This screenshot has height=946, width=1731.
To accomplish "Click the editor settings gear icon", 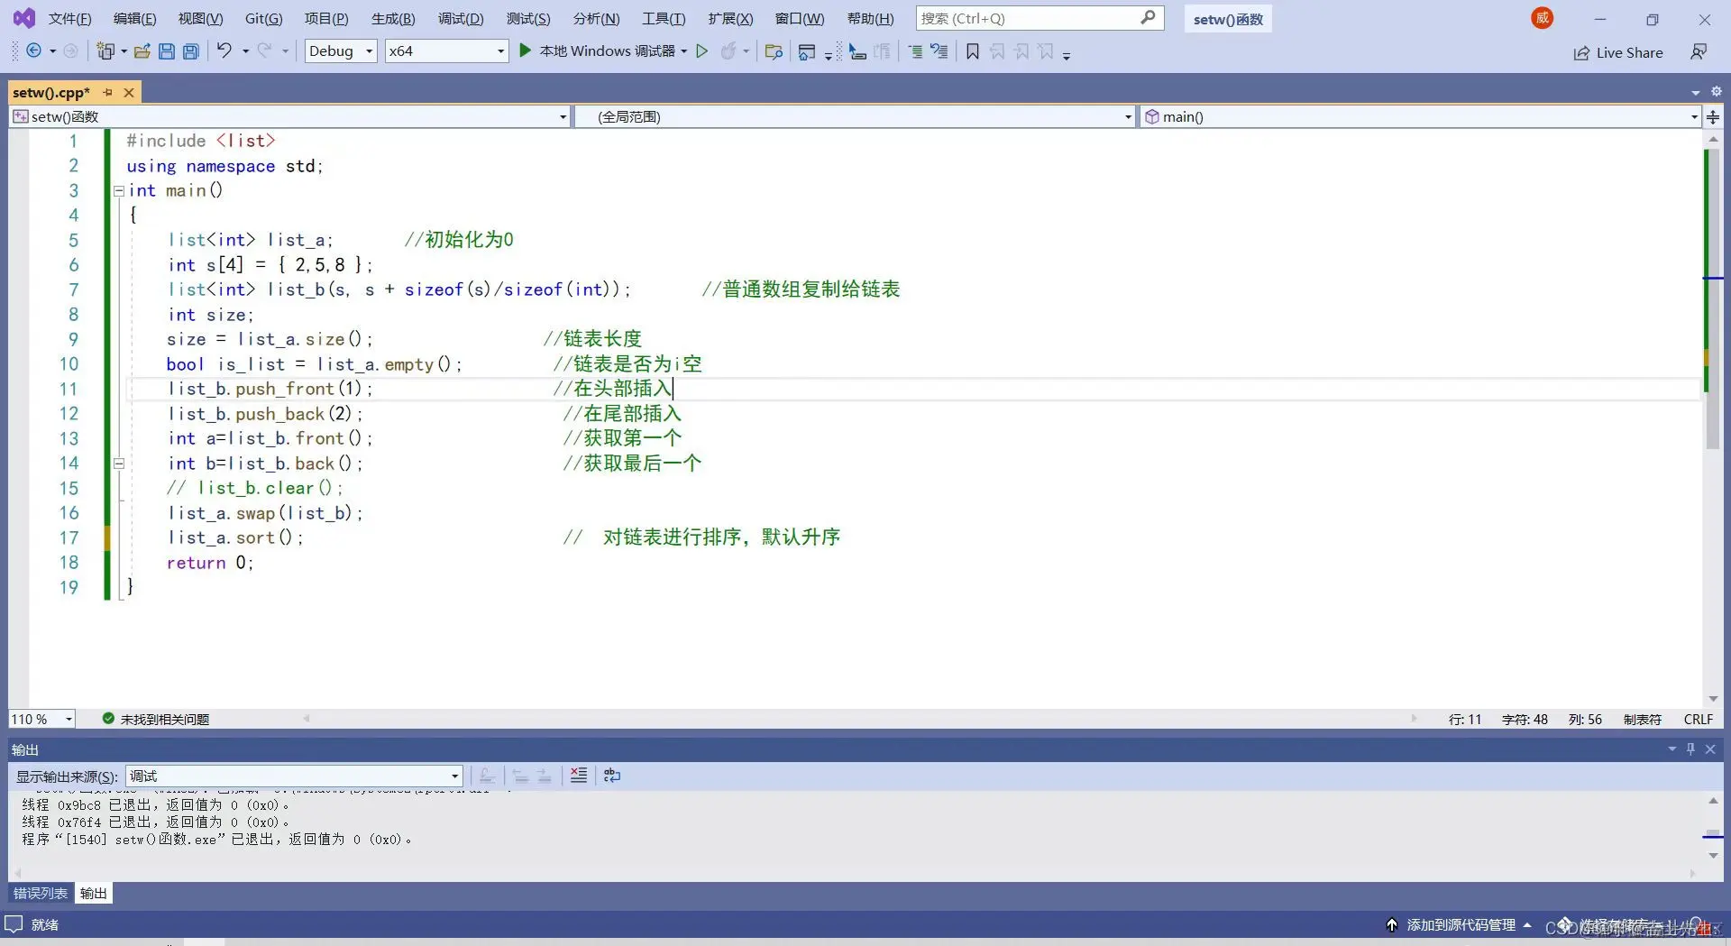I will click(1717, 91).
